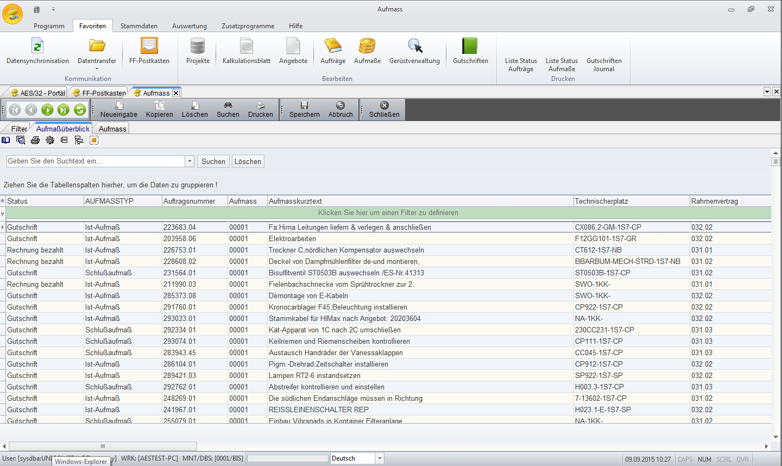Expand the Datentransfer dropdown menu
The height and width of the screenshot is (466, 782).
97,68
